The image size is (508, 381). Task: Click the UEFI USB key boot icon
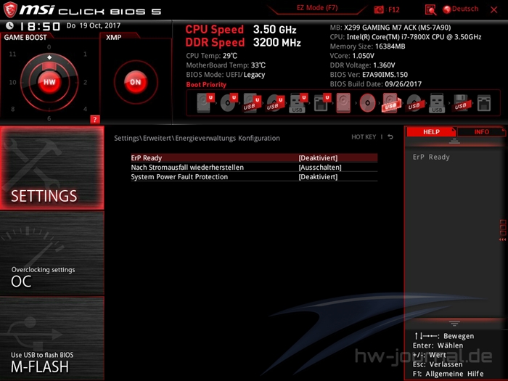tap(298, 103)
